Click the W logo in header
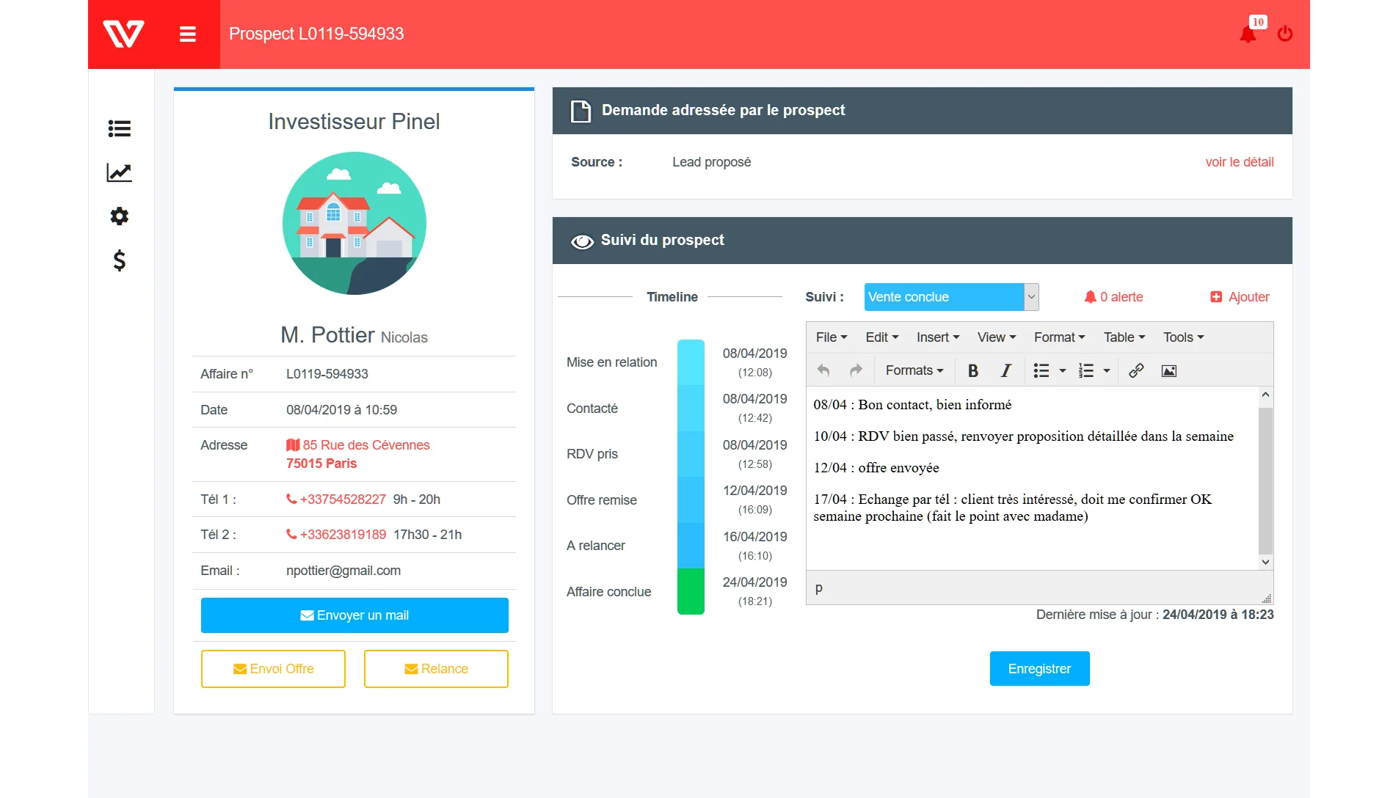The width and height of the screenshot is (1393, 798). [123, 34]
